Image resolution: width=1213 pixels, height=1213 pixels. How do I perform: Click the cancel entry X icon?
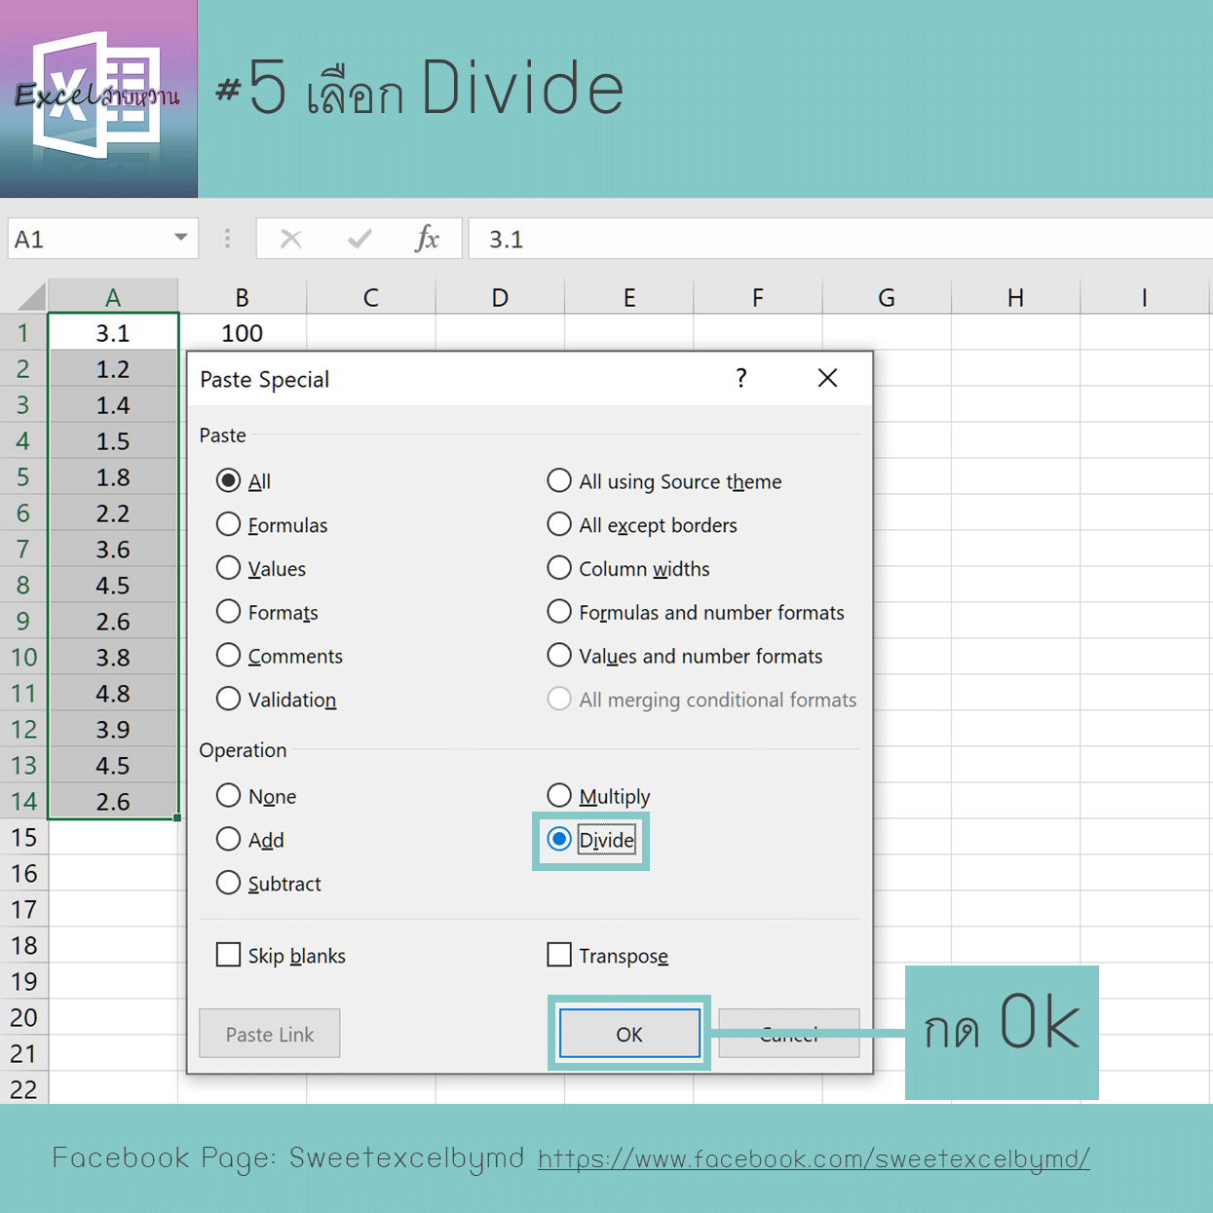point(290,239)
